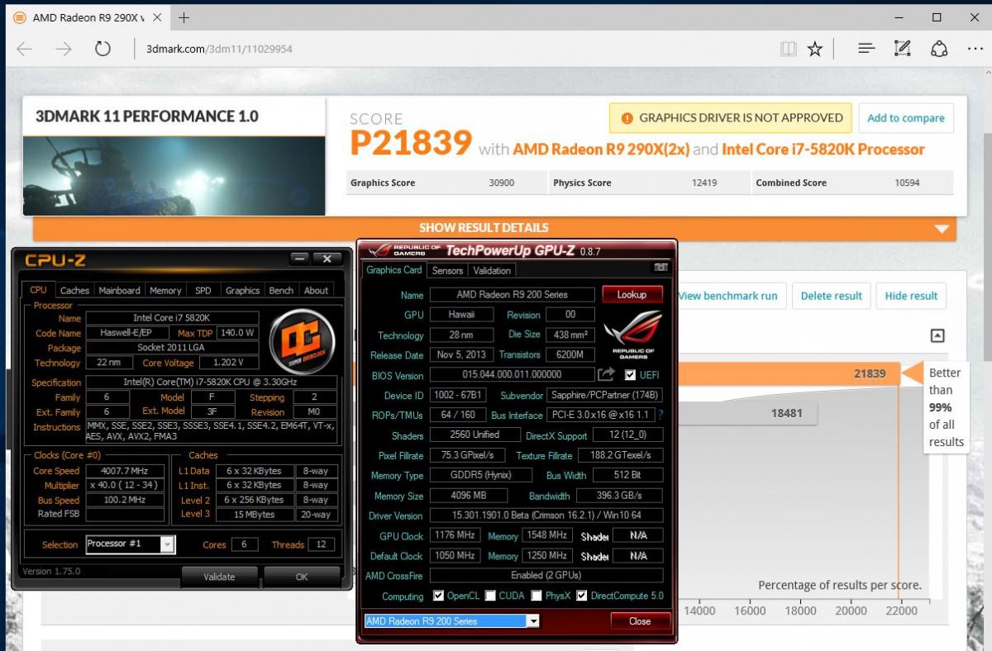
Task: Open the Edge Hub icon
Action: click(x=866, y=49)
